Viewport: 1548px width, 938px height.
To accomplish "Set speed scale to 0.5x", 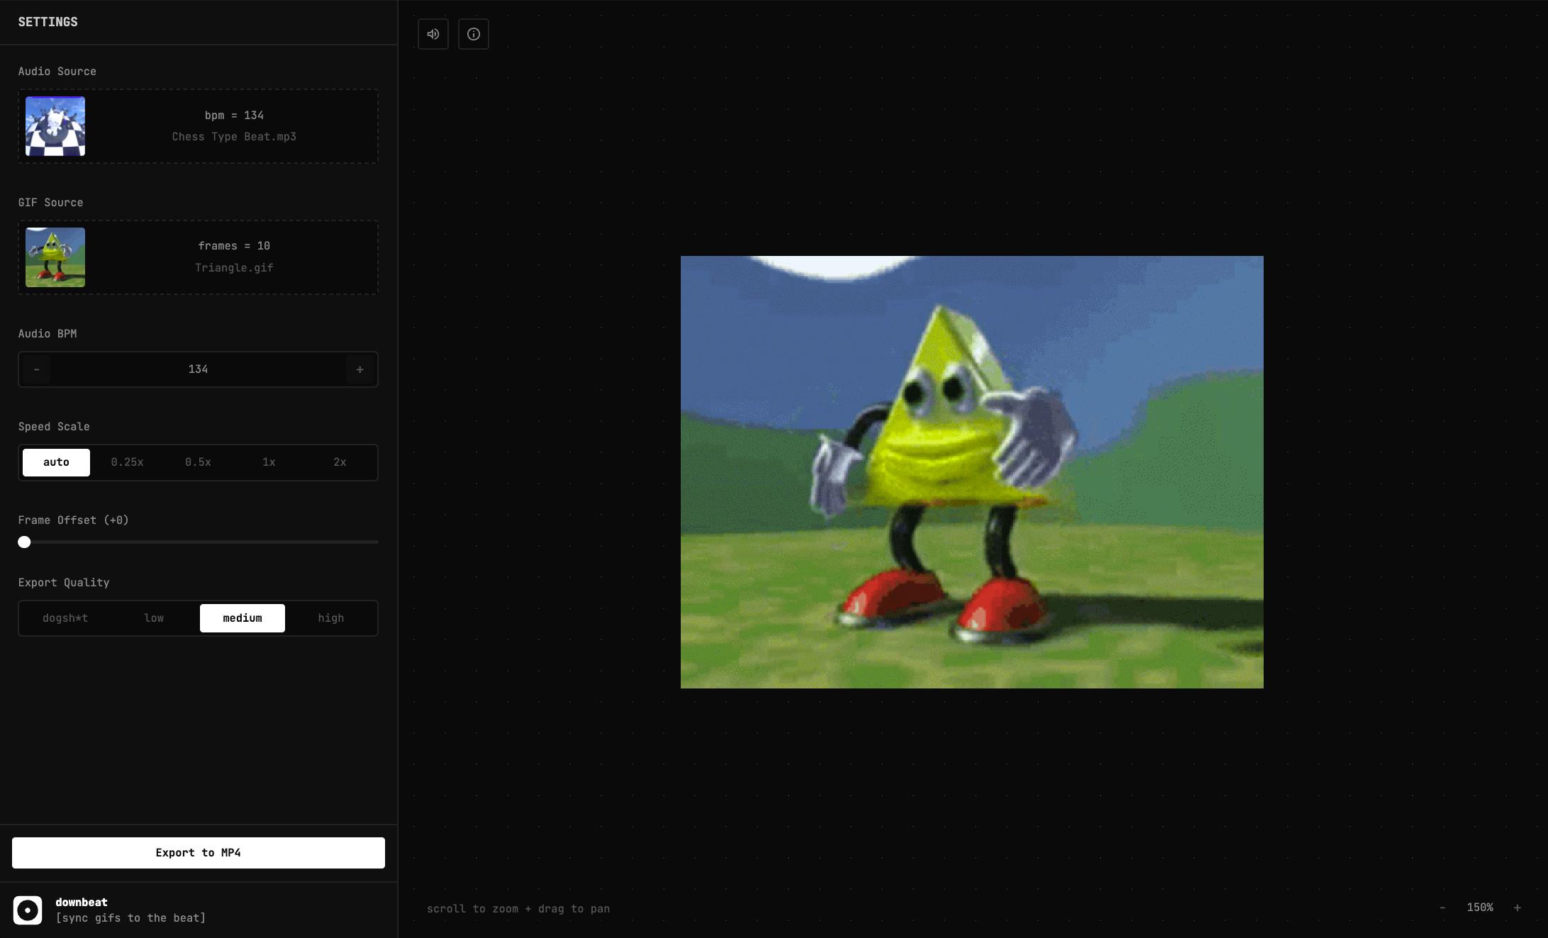I will point(198,462).
